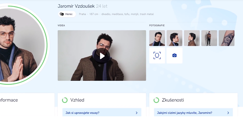The image size is (243, 120).
Task: Click the name Jaromír Vzdoušek
Action: pos(76,6)
